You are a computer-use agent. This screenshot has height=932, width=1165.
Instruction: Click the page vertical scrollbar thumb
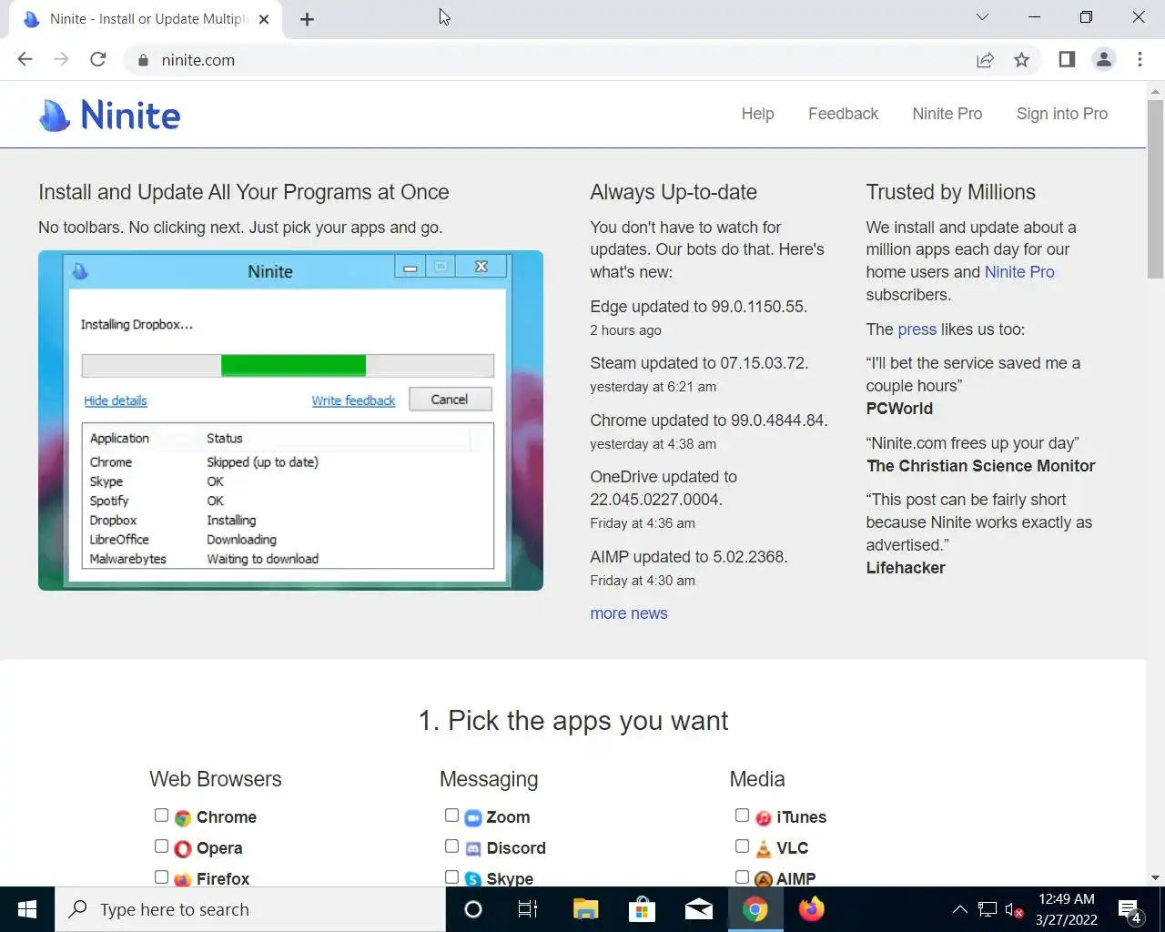(x=1155, y=188)
